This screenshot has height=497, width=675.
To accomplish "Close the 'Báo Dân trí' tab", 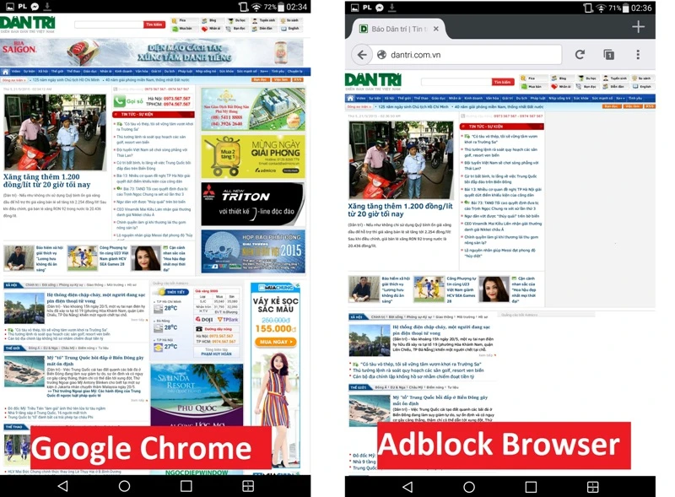I will [436, 29].
